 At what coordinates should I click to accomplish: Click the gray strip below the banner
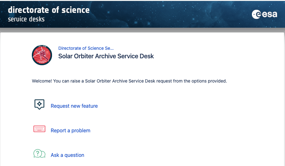(x=142, y=30)
